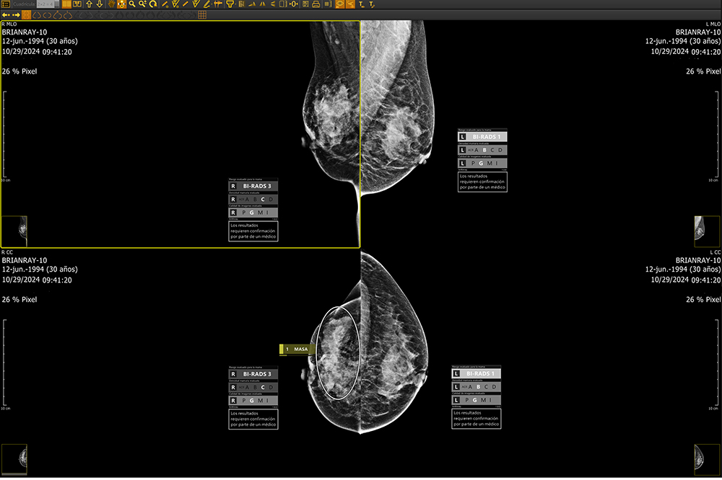Click the yellow right arrow next-step icon
Image resolution: width=722 pixels, height=480 pixels.
[x=15, y=14]
